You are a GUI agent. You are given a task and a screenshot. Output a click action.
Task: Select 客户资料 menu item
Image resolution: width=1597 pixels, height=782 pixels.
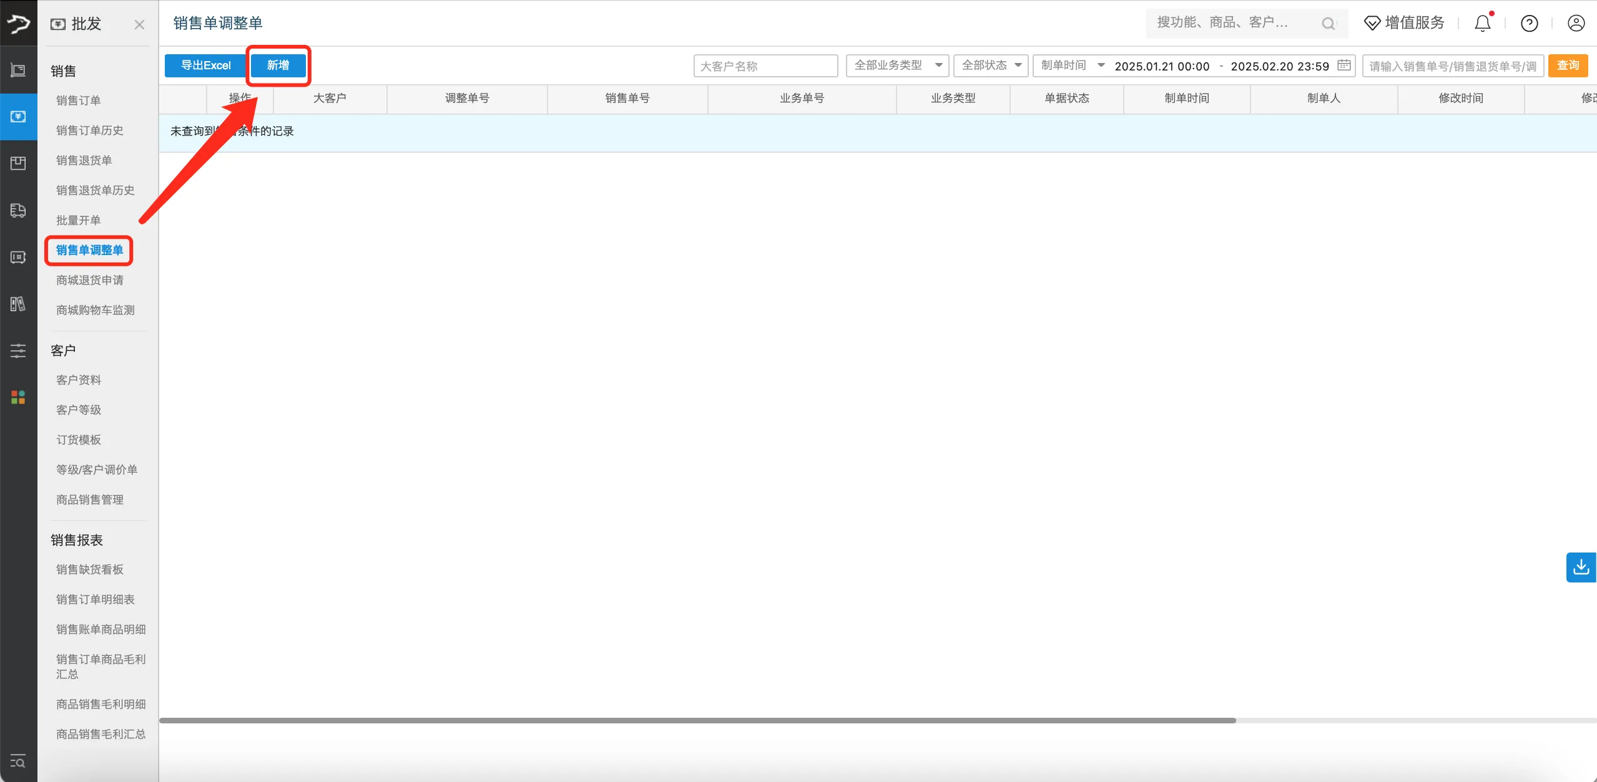coord(78,380)
